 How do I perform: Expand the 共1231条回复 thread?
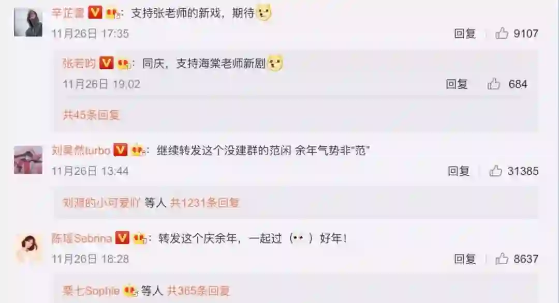[204, 203]
